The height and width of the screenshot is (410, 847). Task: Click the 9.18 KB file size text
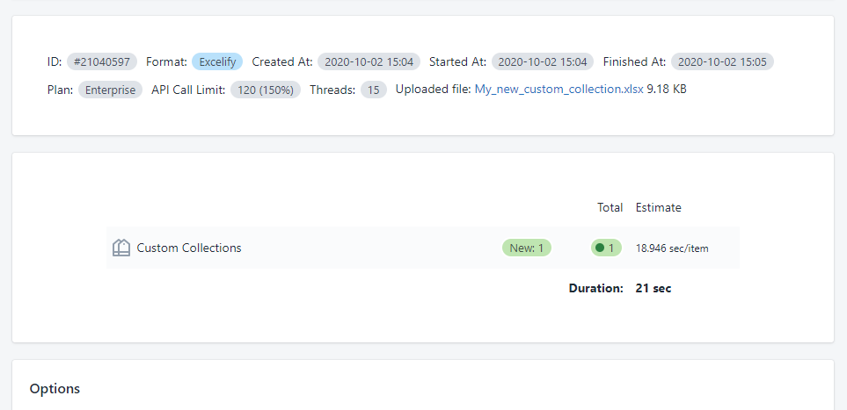pos(667,90)
